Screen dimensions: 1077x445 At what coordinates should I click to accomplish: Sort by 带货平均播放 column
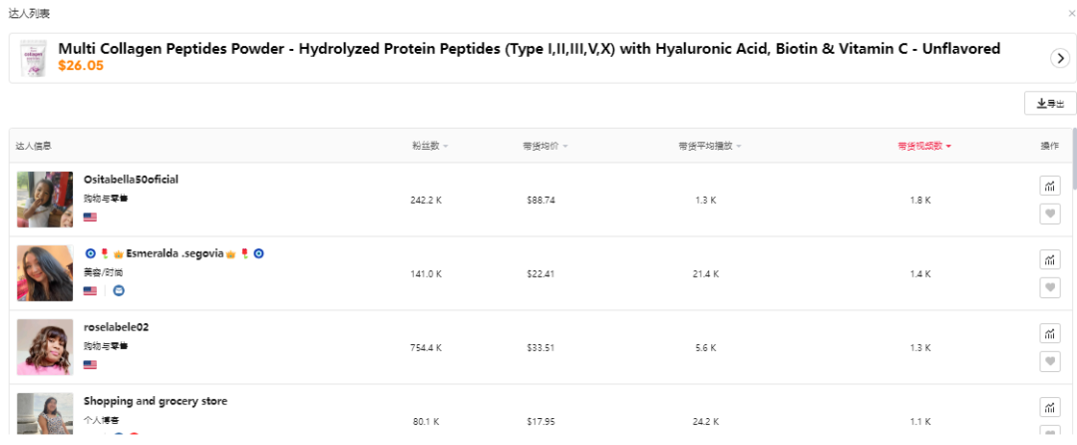point(709,146)
